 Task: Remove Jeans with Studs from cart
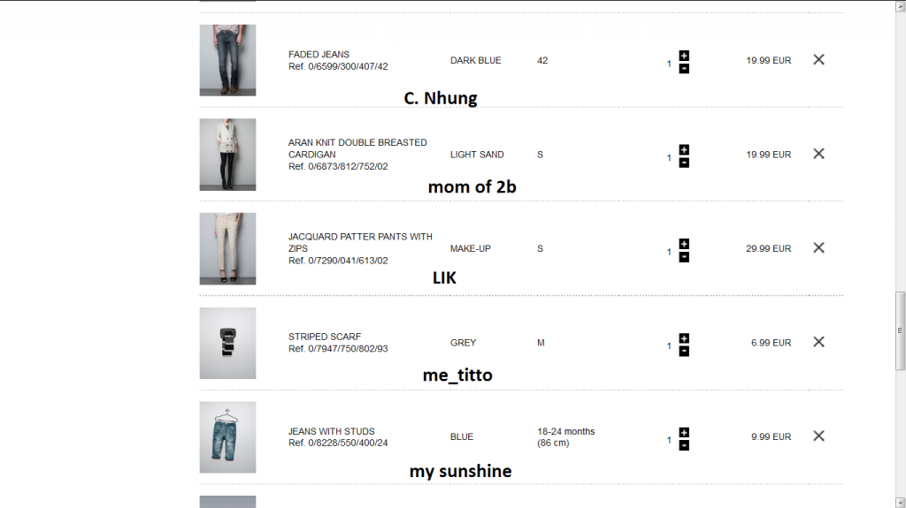(x=818, y=436)
